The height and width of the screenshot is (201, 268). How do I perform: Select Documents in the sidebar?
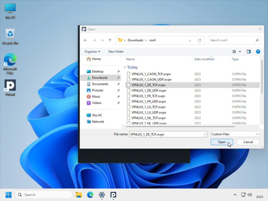point(100,84)
